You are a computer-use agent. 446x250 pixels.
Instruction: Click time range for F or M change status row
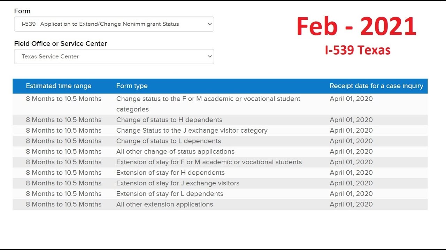(x=64, y=99)
